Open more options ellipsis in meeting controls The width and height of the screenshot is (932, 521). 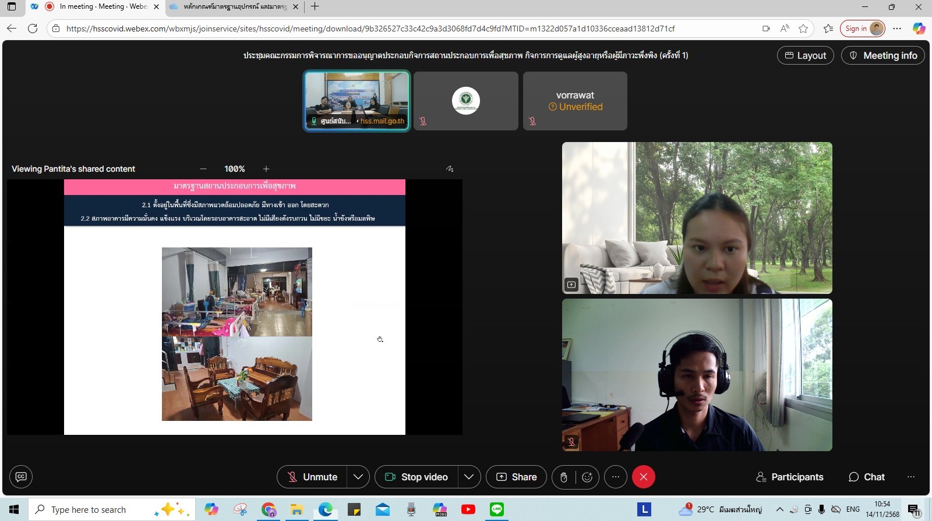click(x=615, y=477)
